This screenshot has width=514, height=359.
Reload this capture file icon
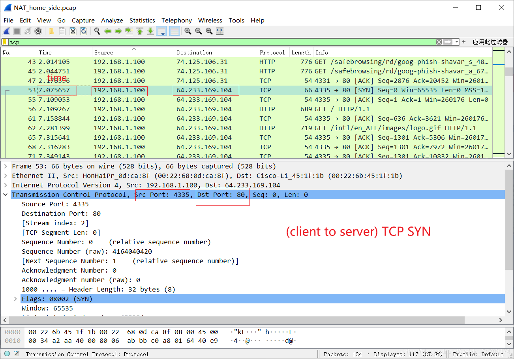[83, 31]
